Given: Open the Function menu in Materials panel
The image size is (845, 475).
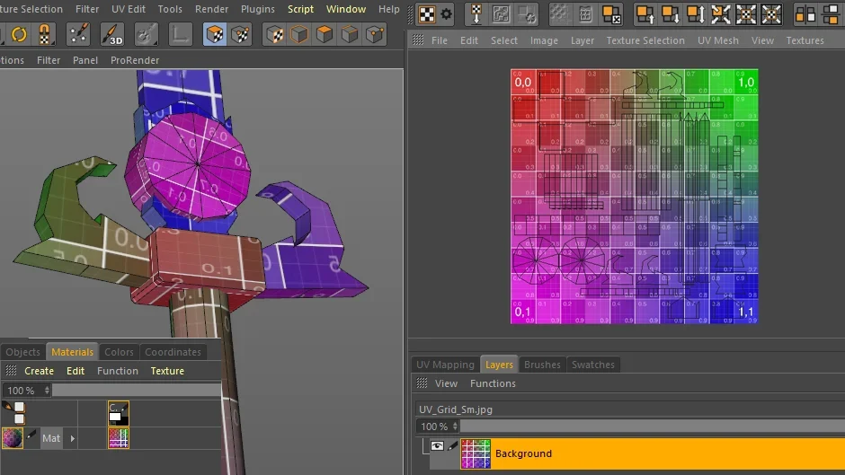Looking at the screenshot, I should (118, 371).
